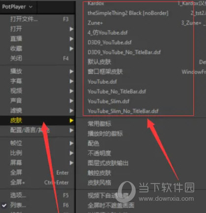Choose 打开文件... menu entry

(x=37, y=19)
